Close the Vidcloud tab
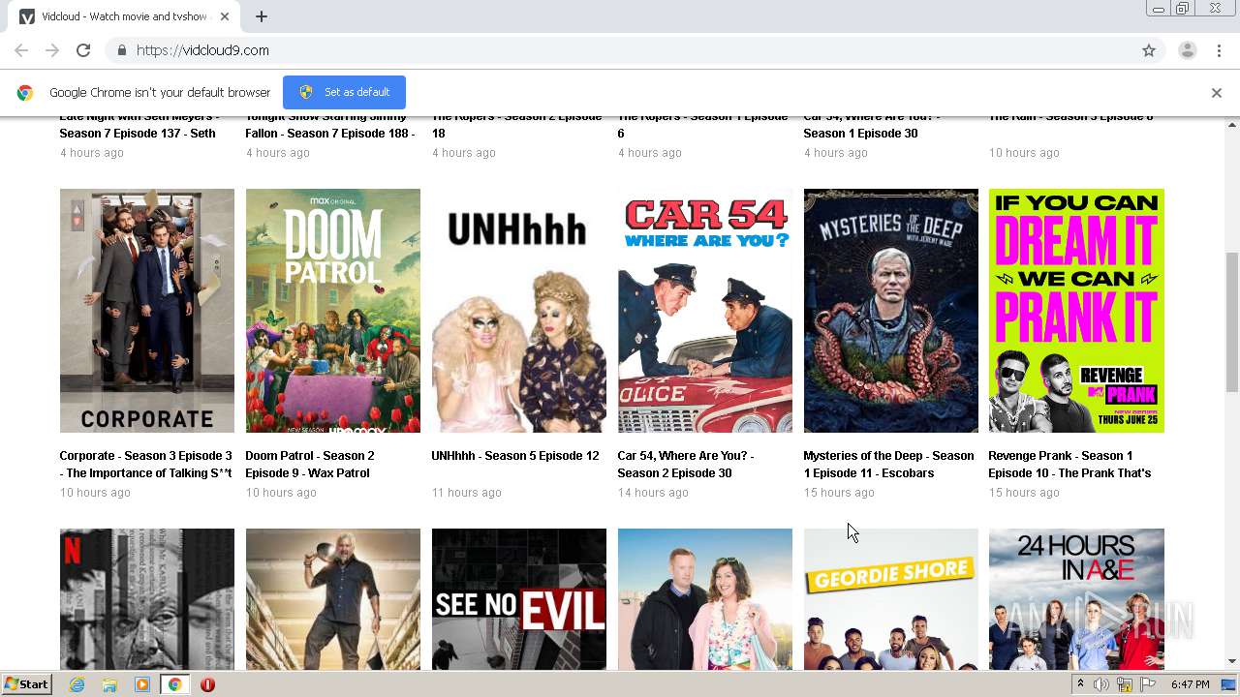Image resolution: width=1240 pixels, height=697 pixels. point(225,16)
